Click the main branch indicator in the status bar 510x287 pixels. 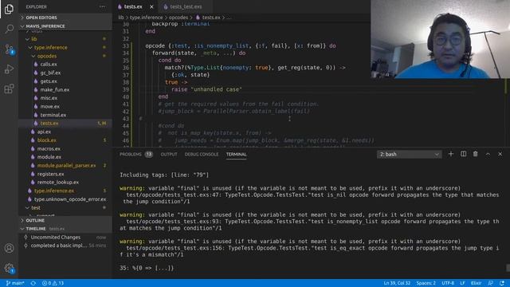pos(15,283)
